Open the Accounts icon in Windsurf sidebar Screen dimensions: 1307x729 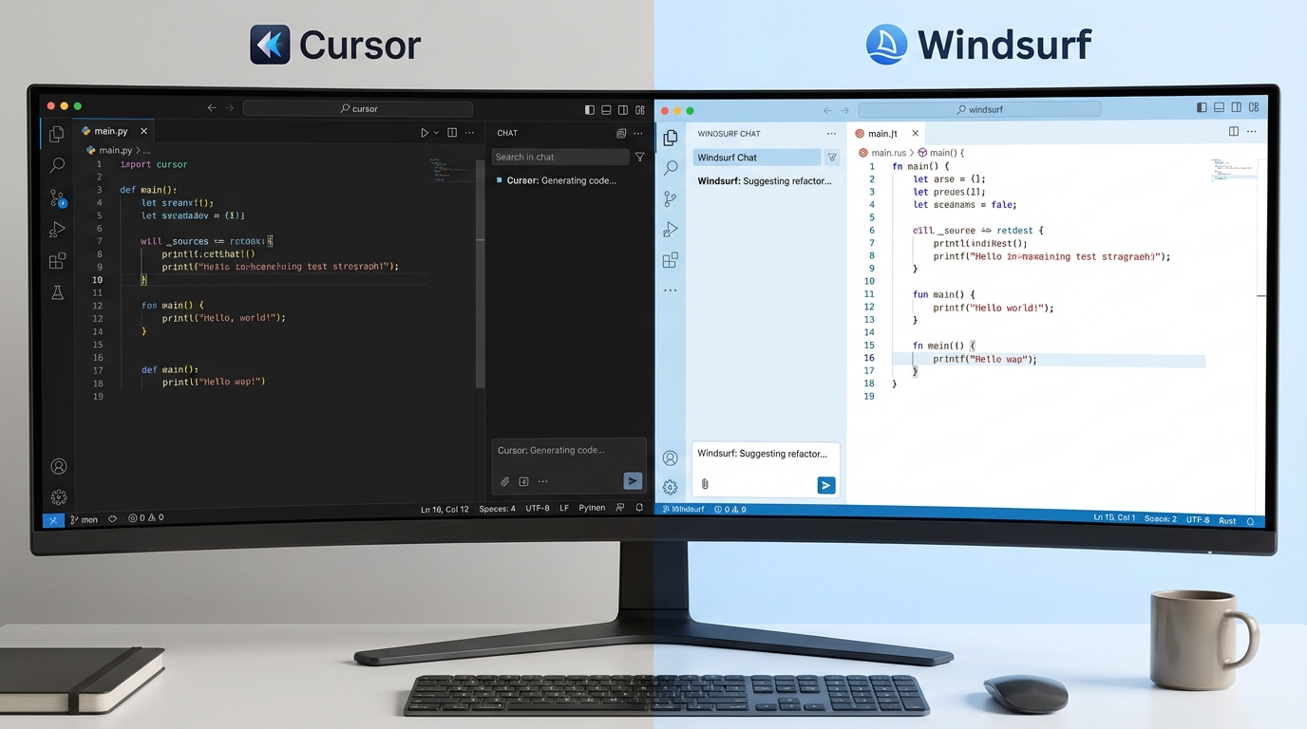click(671, 458)
